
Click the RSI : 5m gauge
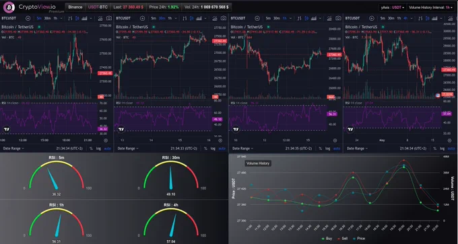(57, 176)
